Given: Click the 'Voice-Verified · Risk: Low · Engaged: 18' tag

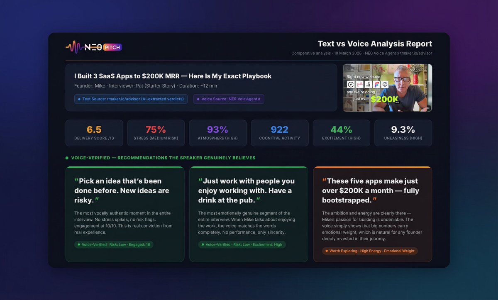Looking at the screenshot, I should [x=114, y=245].
